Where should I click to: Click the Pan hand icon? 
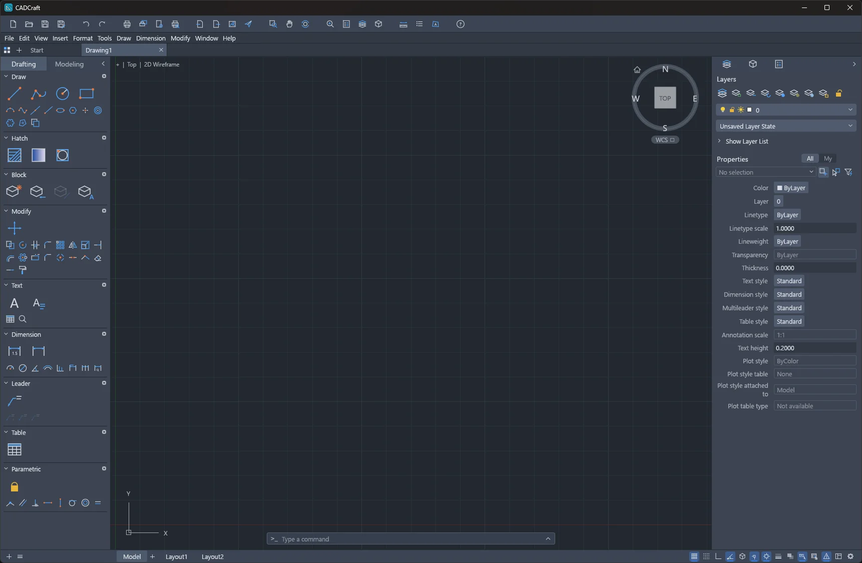289,24
